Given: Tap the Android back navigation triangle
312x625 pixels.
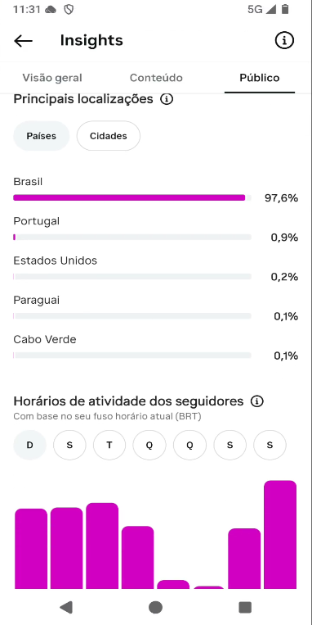Looking at the screenshot, I should tap(66, 607).
